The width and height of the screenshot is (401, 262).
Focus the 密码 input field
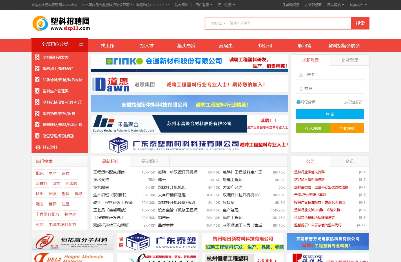click(330, 89)
